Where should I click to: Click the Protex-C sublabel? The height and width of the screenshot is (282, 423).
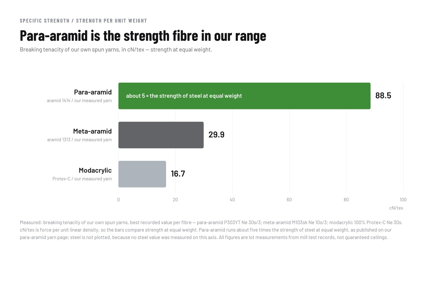coord(82,179)
